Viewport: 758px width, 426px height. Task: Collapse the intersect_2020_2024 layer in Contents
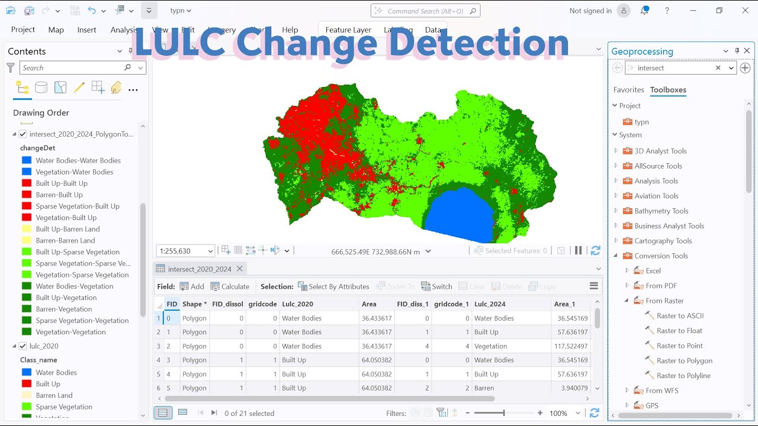pos(14,134)
